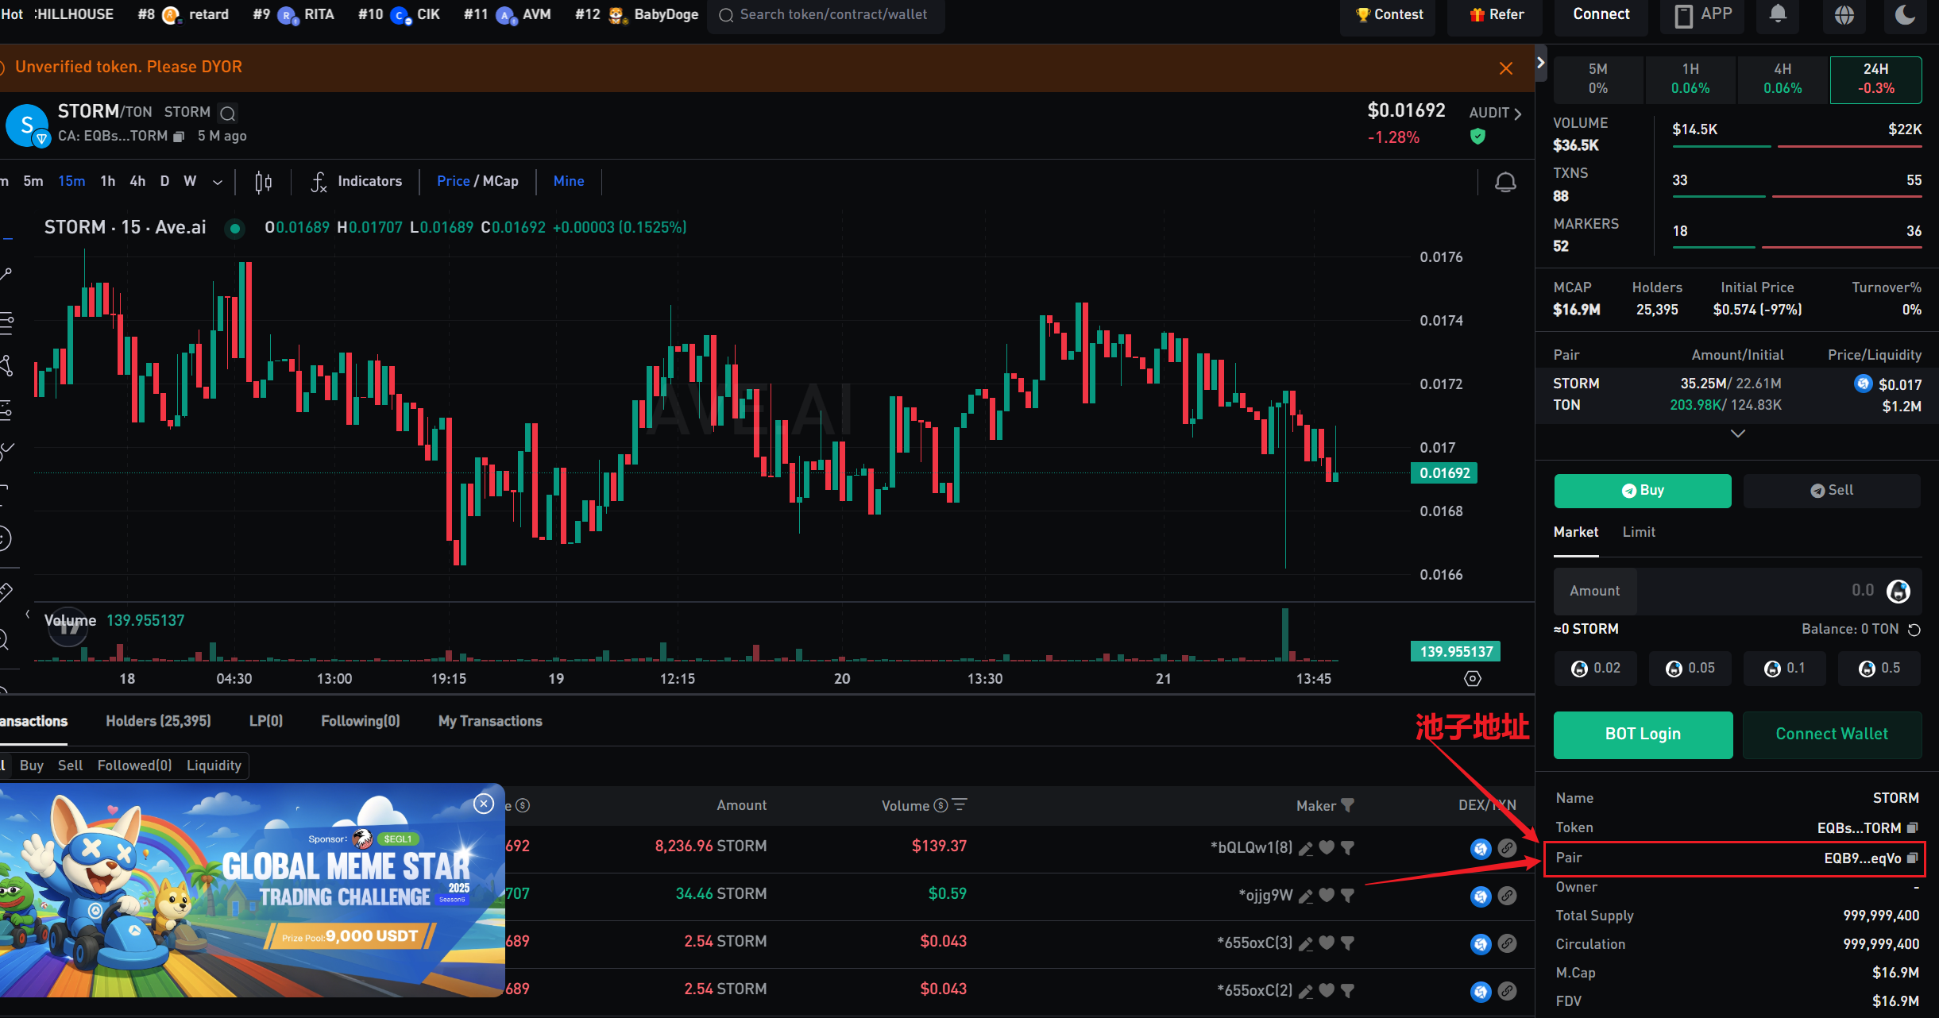The width and height of the screenshot is (1939, 1018).
Task: Set price alert bell above chart
Action: 1505,182
